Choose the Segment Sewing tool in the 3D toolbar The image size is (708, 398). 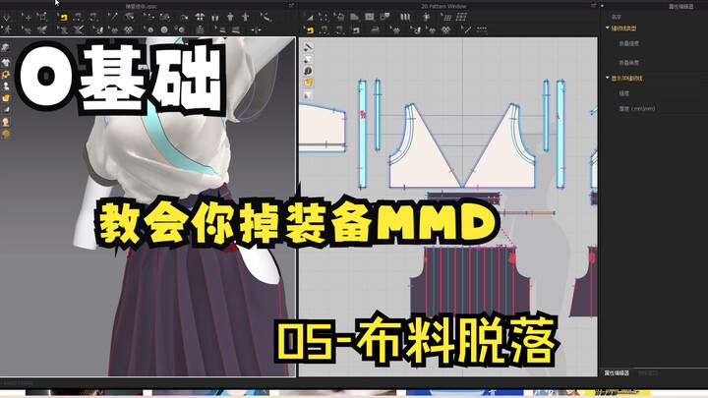pos(78,18)
